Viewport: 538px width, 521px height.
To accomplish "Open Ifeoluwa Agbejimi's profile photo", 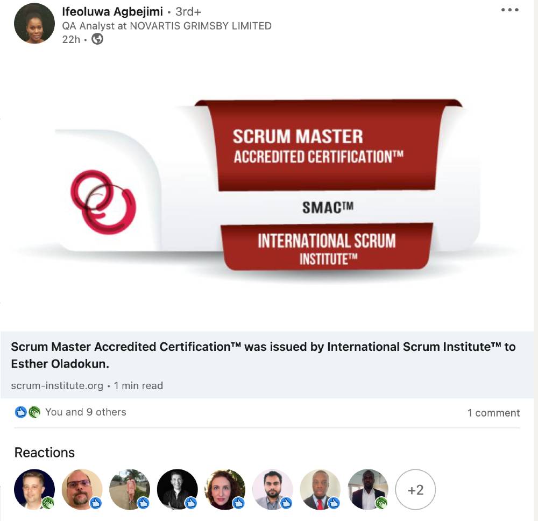I will point(34,23).
